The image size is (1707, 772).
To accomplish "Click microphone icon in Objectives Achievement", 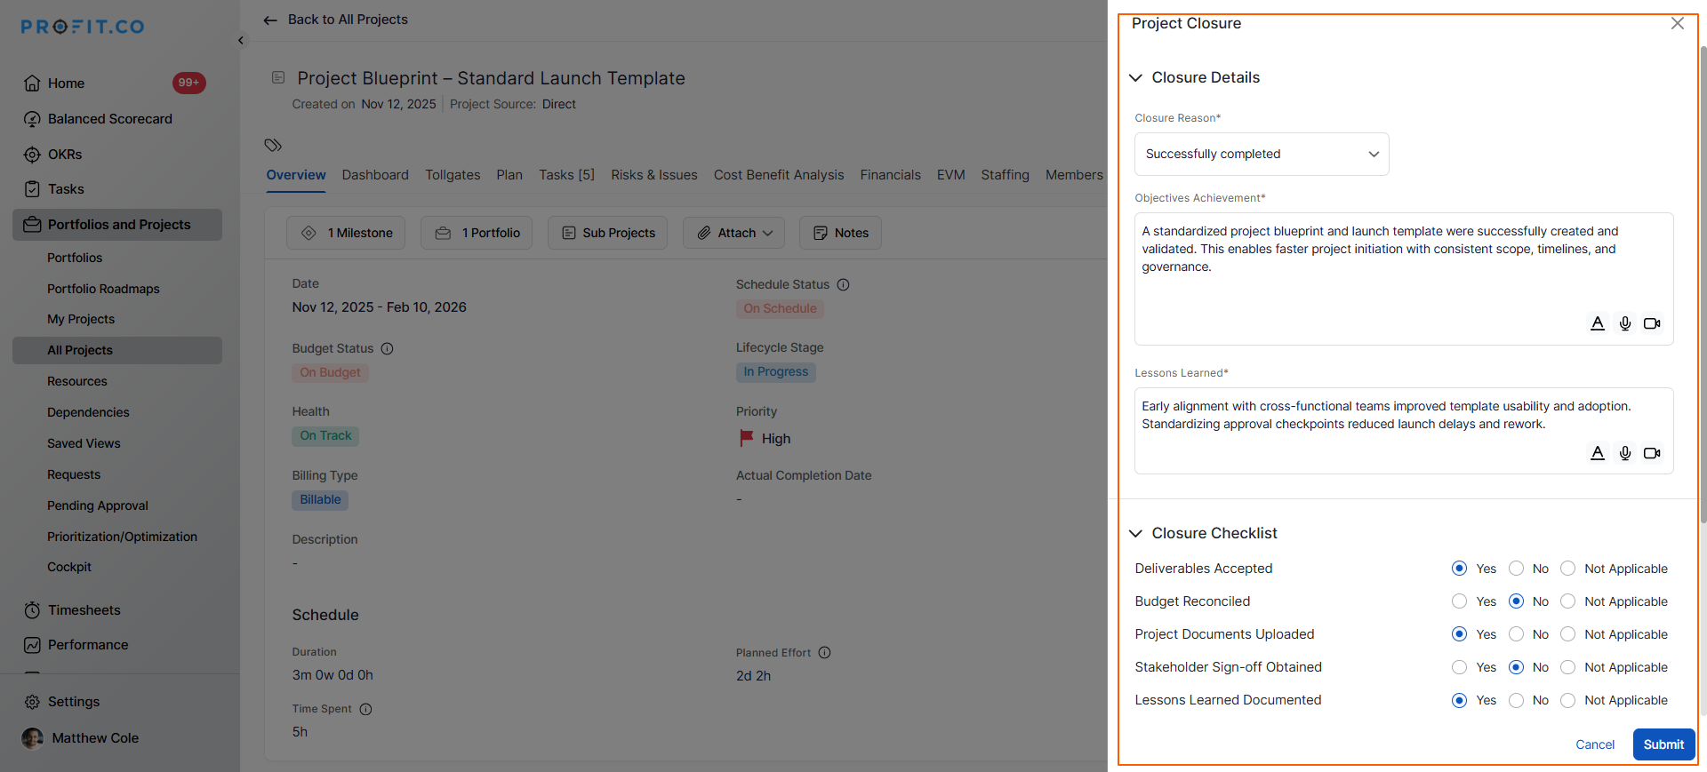I will tap(1625, 323).
